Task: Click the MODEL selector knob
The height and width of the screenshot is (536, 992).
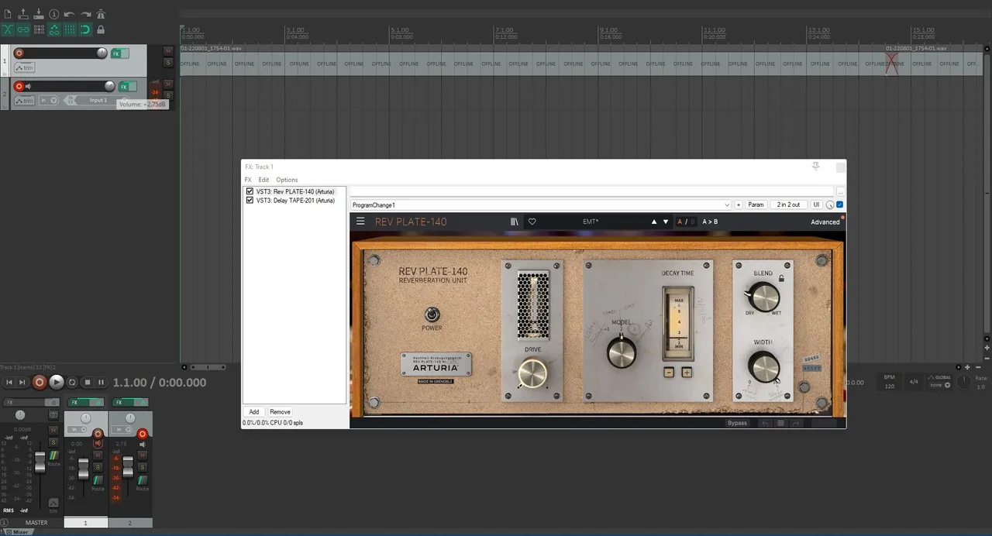Action: pos(621,352)
